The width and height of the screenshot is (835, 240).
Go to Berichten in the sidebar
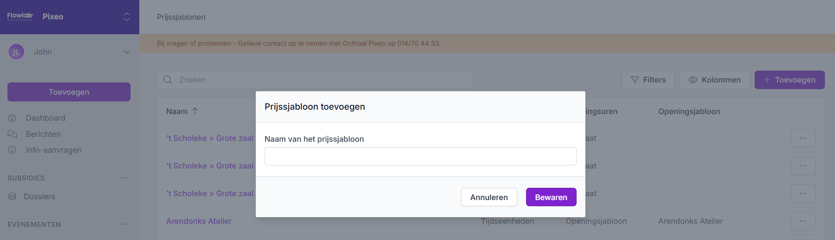(43, 134)
